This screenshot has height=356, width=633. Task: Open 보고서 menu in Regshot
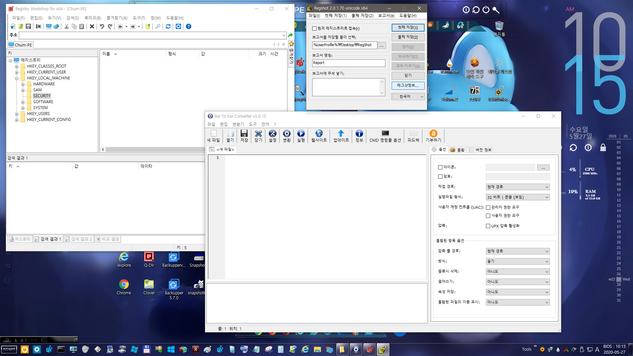386,15
